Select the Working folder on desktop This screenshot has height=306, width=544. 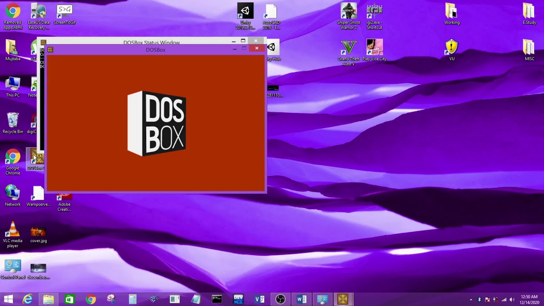pyautogui.click(x=452, y=14)
